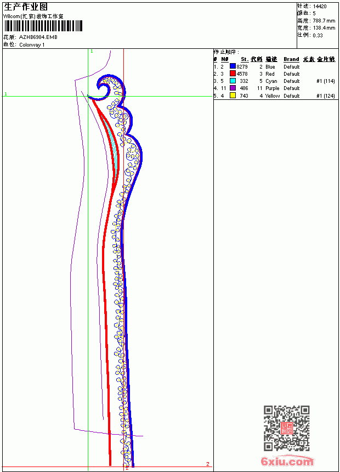This screenshot has width=340, height=472.
Task: Click the Brand column header
Action: (x=291, y=59)
